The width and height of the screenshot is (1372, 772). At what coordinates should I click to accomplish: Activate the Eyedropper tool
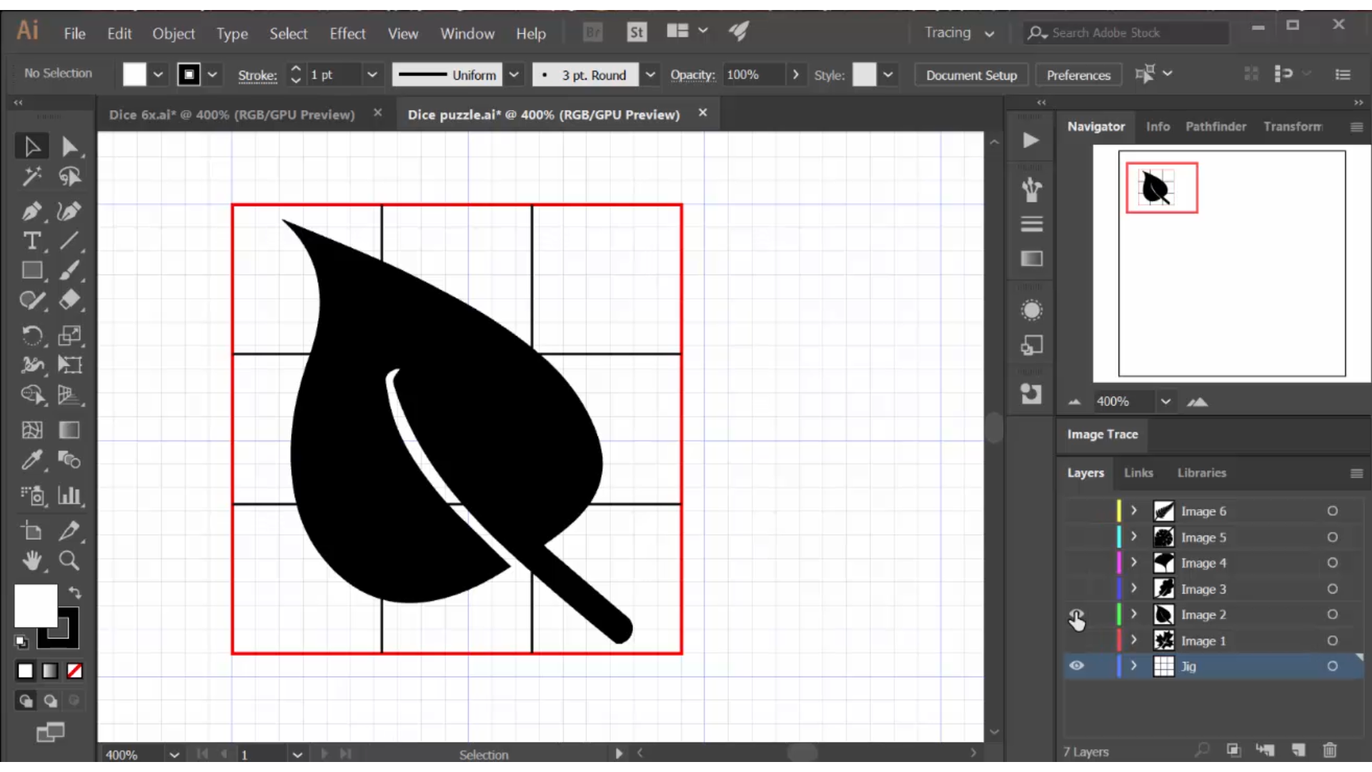[31, 460]
